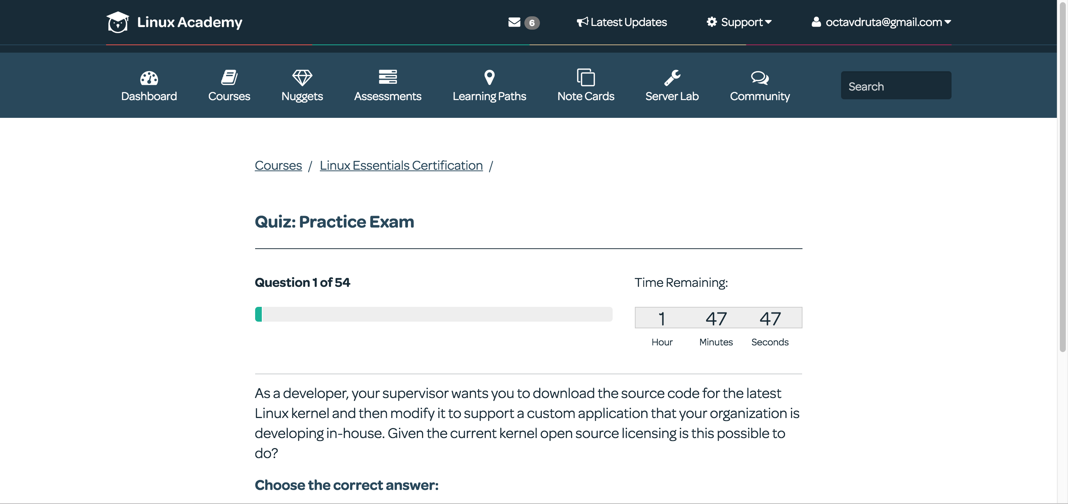Click the quiz progress bar
The height and width of the screenshot is (504, 1068).
pos(433,314)
